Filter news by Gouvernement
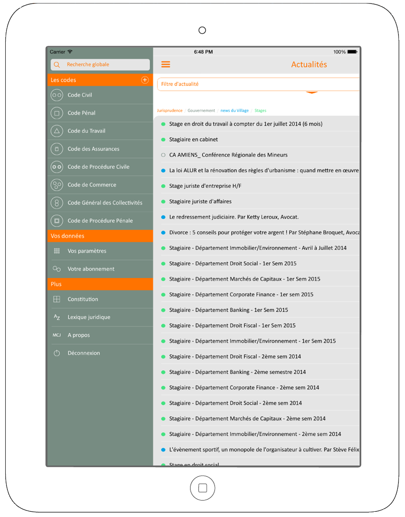Viewport: 405px width, 517px height. [201, 110]
